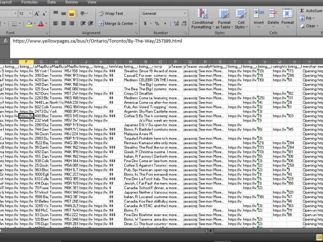Click the horizontal scrollbar thumb

pos(271,231)
